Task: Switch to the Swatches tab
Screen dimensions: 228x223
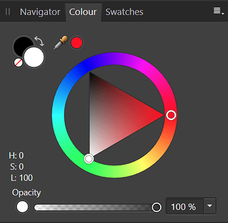Action: point(124,12)
